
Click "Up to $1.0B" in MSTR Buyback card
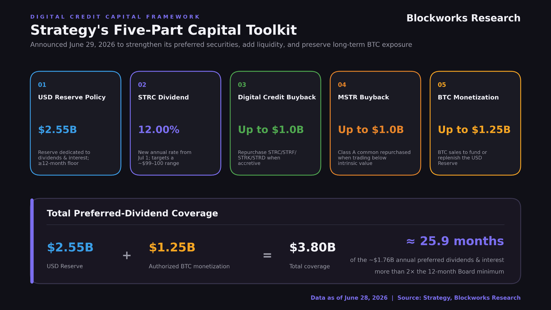pos(371,130)
